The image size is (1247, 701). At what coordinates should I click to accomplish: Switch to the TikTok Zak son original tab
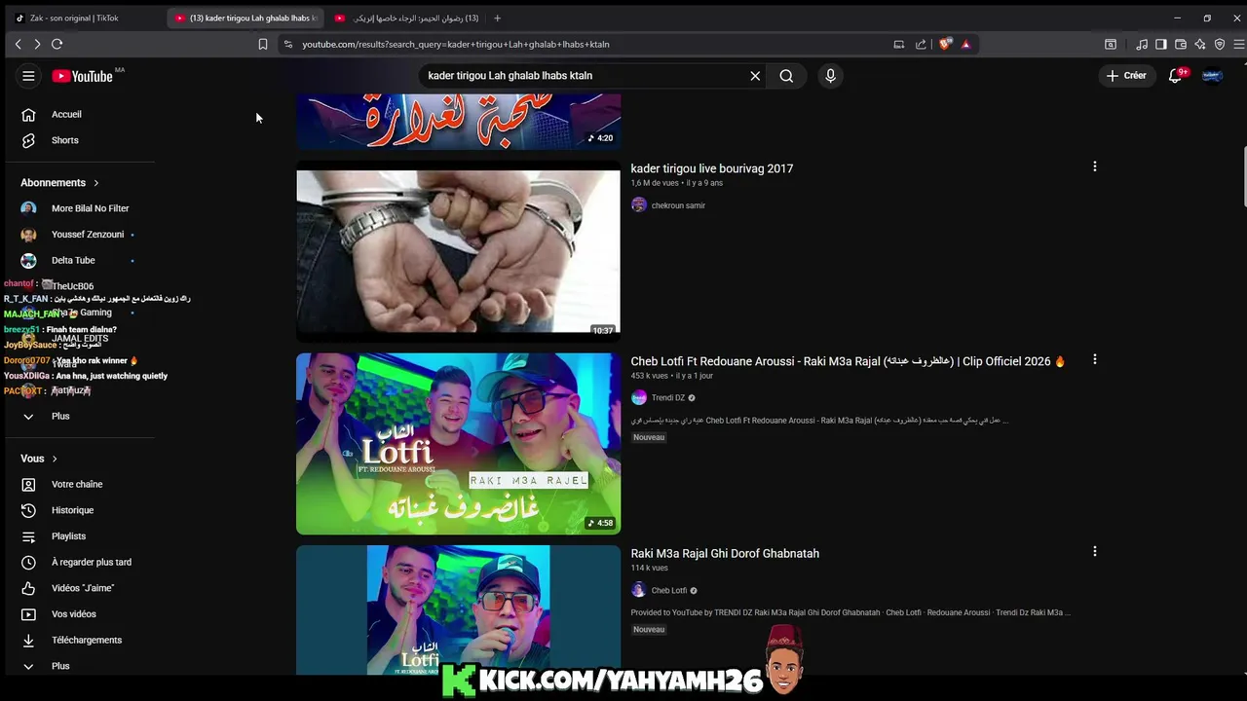point(83,18)
